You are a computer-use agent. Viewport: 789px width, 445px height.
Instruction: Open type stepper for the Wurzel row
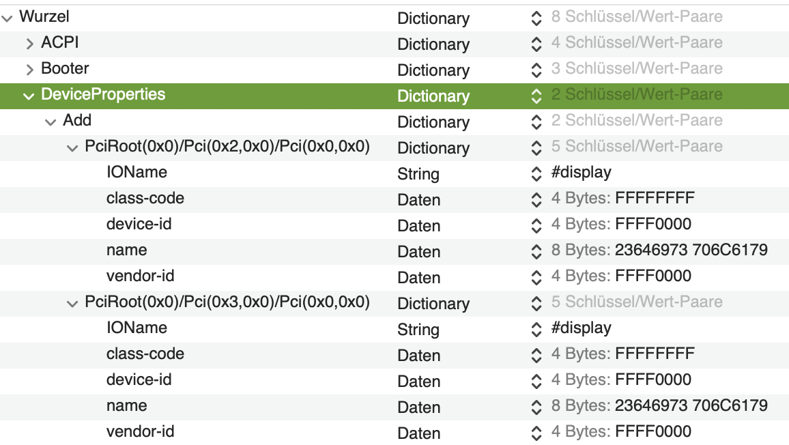pyautogui.click(x=536, y=18)
